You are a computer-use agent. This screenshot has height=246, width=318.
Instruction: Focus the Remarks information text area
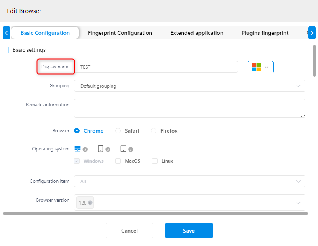tap(189, 108)
